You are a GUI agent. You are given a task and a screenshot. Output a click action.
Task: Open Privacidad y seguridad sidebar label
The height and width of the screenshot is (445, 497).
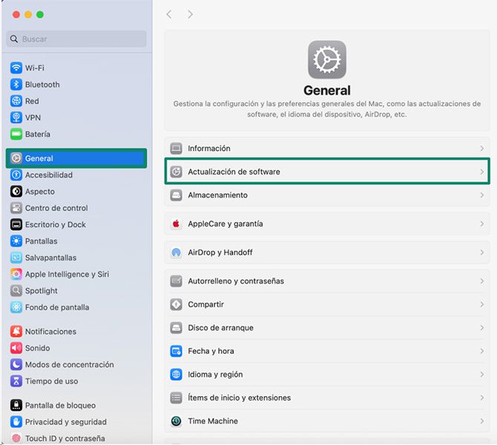pyautogui.click(x=66, y=422)
